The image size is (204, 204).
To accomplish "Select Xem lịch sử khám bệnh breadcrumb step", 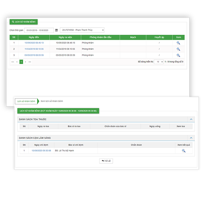I will coord(52,101).
